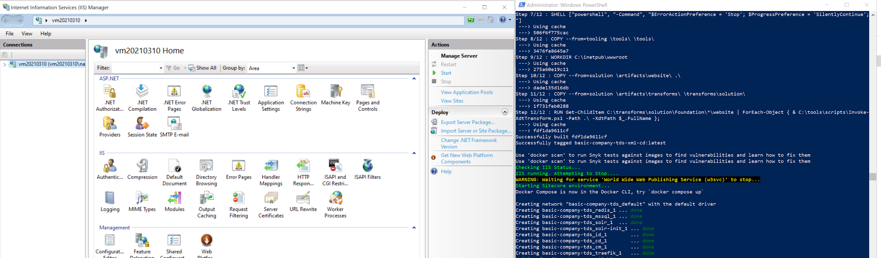Click Change .NET Framework Version link
This screenshot has height=258, width=881.
(469, 143)
